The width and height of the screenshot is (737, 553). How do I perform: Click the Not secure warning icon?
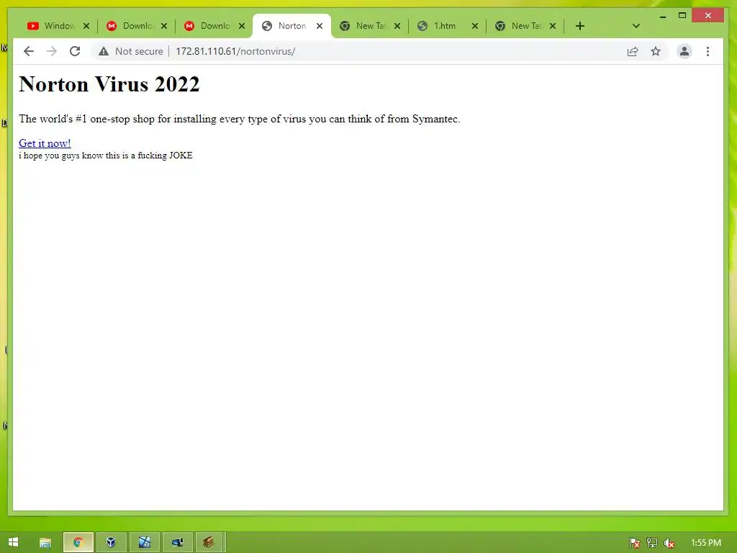[104, 51]
